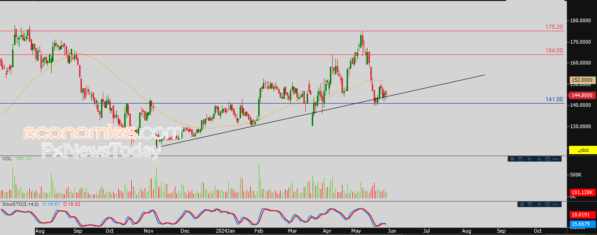Maximize the SlowSTO indicator panel

click(530, 204)
